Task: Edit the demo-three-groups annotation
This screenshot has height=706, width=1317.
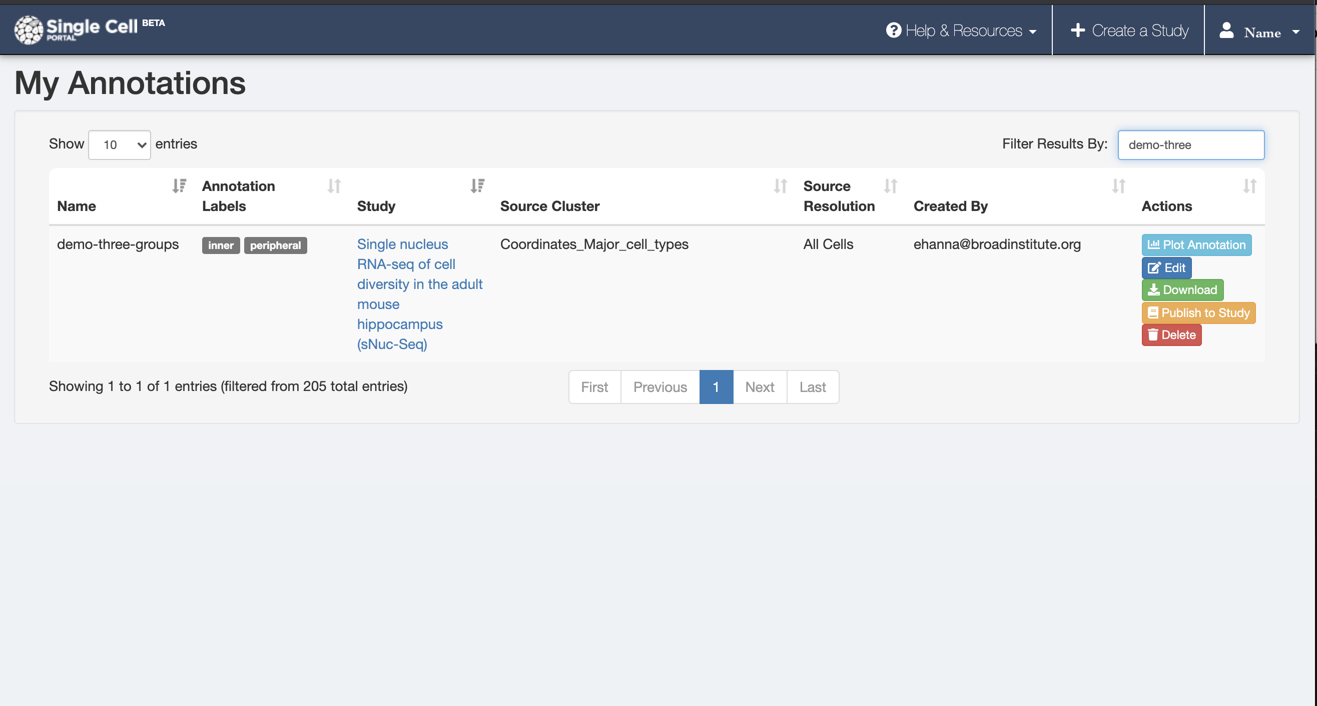Action: point(1166,267)
